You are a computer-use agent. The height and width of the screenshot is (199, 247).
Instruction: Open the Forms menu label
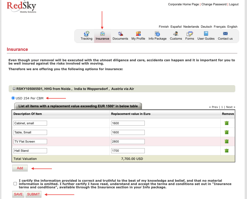pyautogui.click(x=190, y=39)
